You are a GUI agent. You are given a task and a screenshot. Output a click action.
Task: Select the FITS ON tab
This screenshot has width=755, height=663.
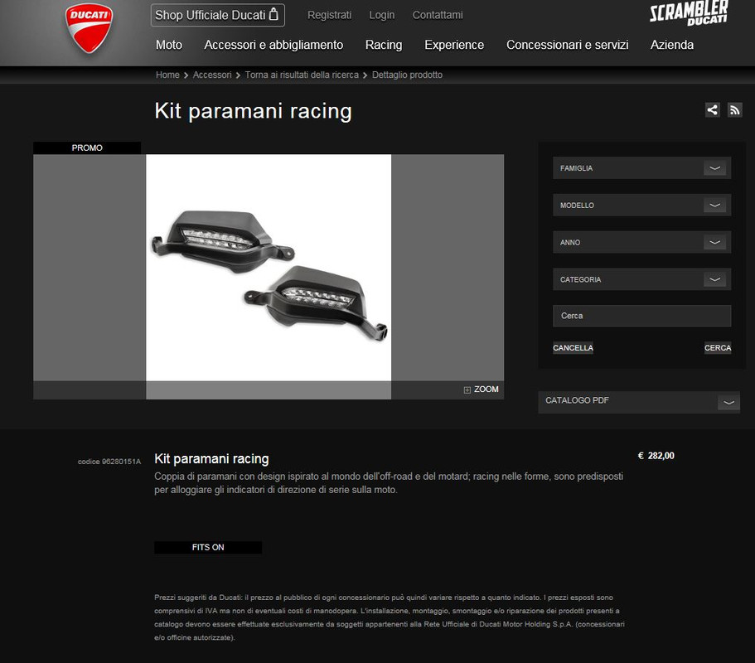(x=208, y=548)
